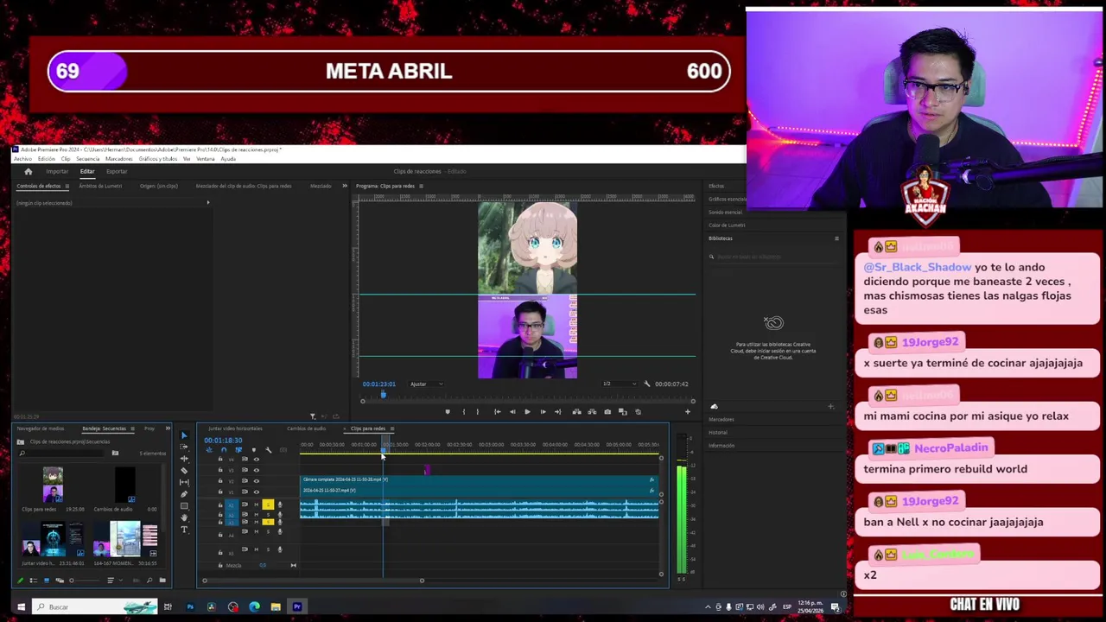Open Color de Lumetri panel
This screenshot has width=1106, height=622.
pyautogui.click(x=727, y=225)
